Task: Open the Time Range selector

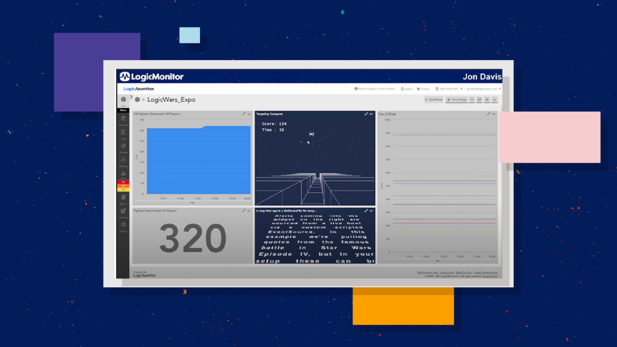Action: point(457,99)
